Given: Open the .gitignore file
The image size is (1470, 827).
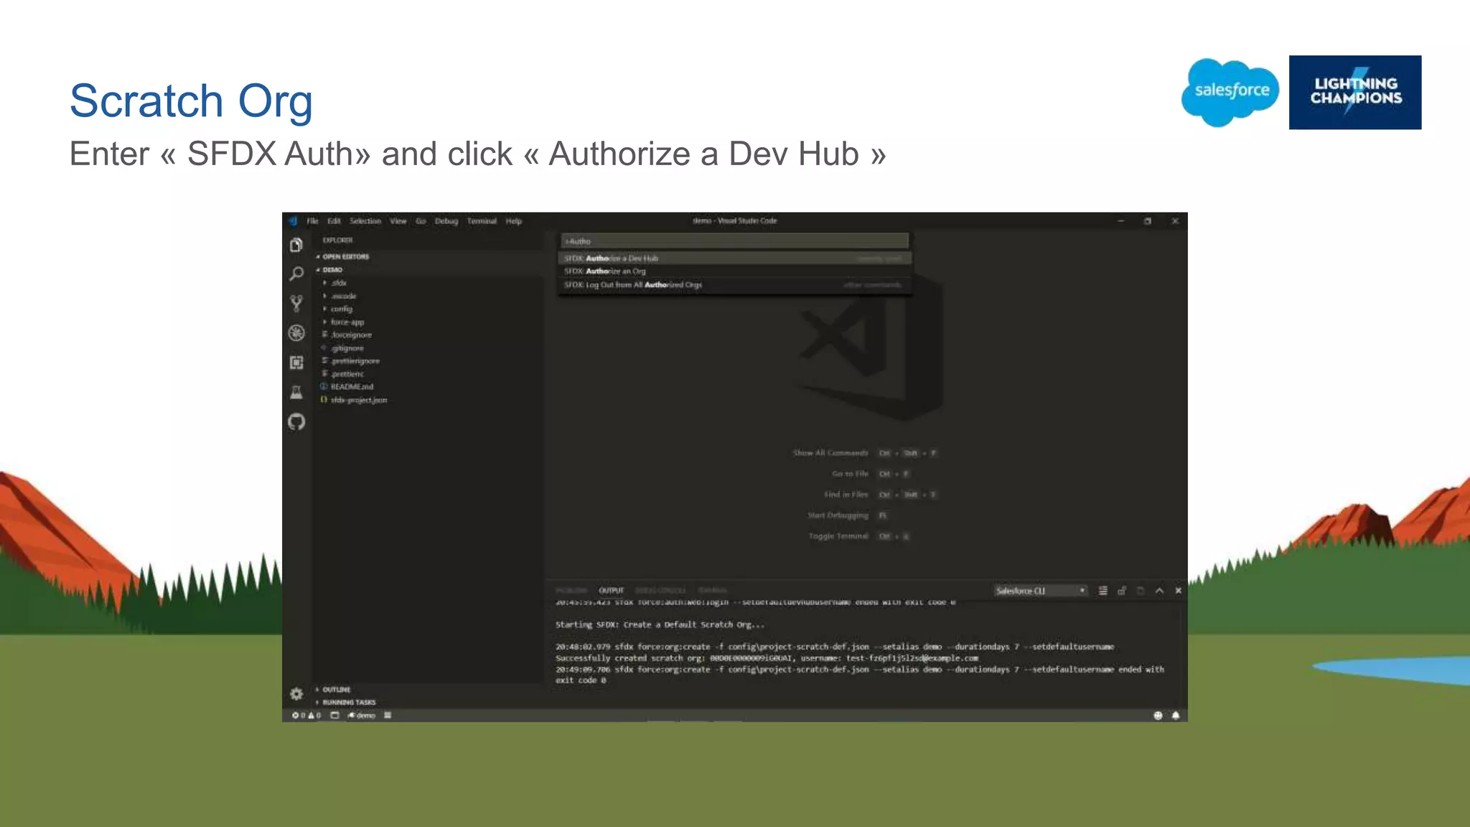Looking at the screenshot, I should tap(429, 348).
